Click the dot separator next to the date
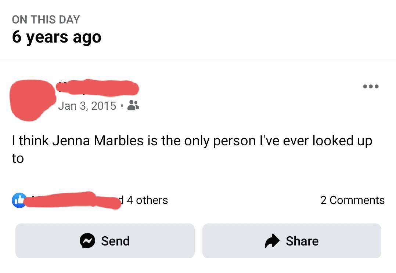Image resolution: width=396 pixels, height=273 pixels. point(122,106)
